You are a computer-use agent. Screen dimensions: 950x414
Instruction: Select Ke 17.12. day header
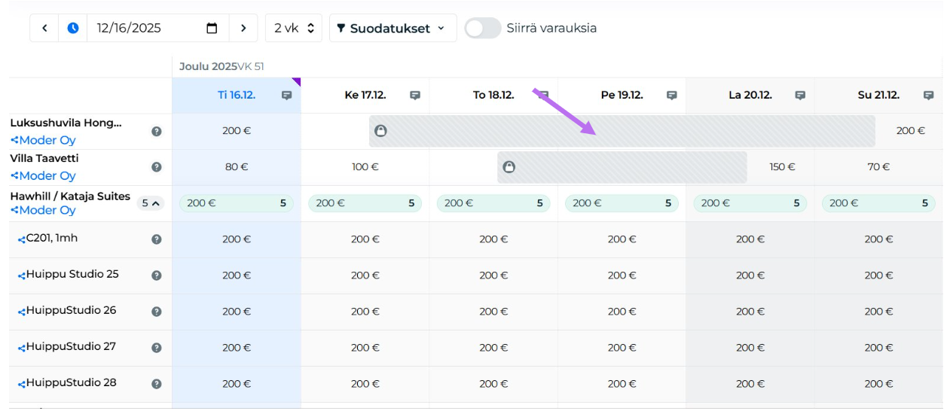(365, 96)
